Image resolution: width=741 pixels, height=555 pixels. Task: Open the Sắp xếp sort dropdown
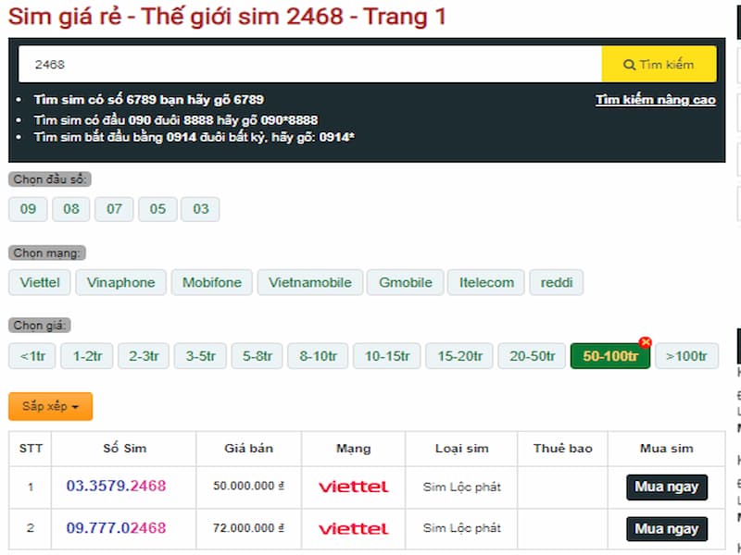click(x=51, y=406)
